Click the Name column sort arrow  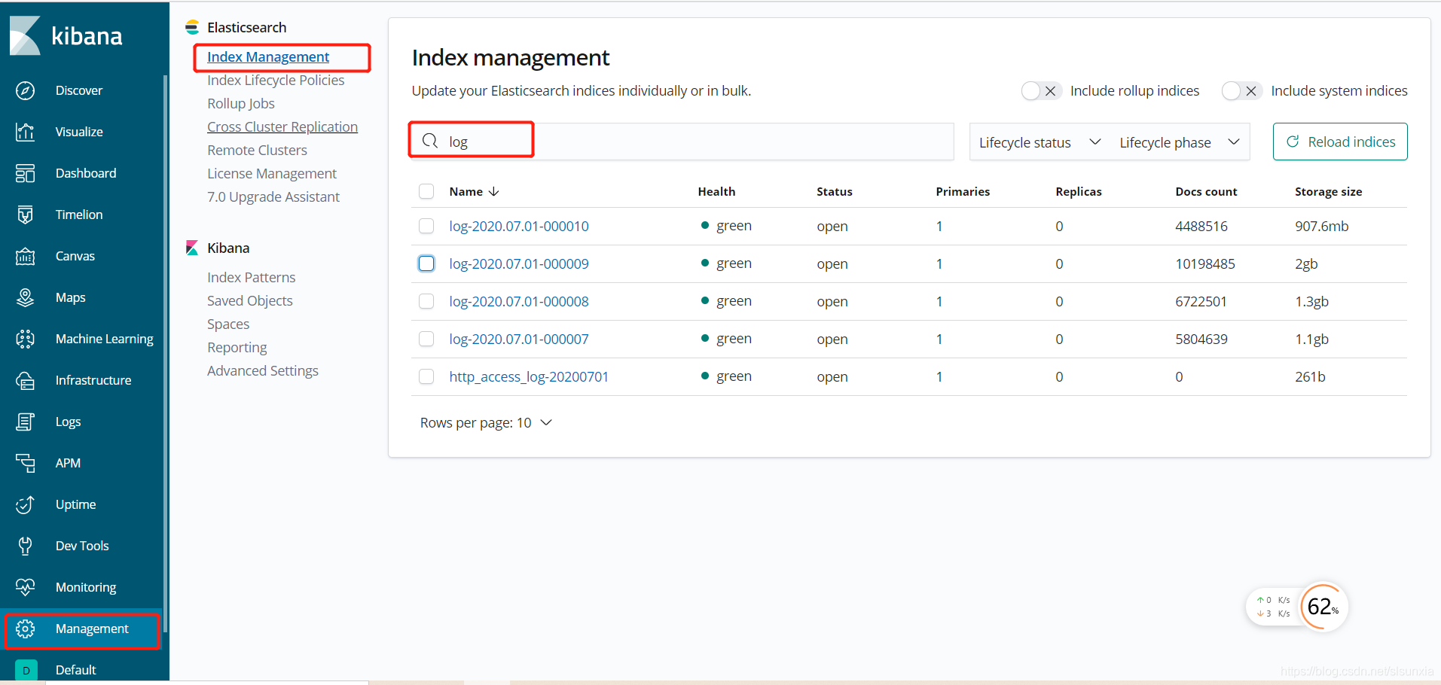[x=494, y=191]
